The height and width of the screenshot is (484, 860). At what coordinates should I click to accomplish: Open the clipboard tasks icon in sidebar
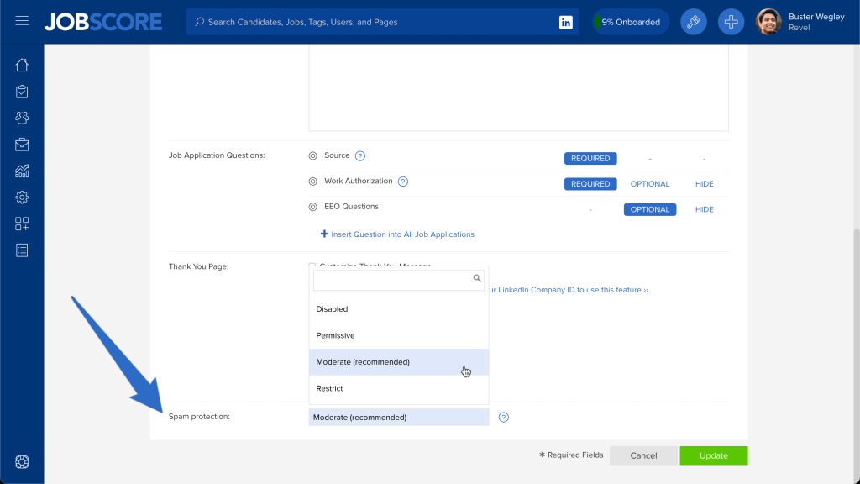[21, 91]
